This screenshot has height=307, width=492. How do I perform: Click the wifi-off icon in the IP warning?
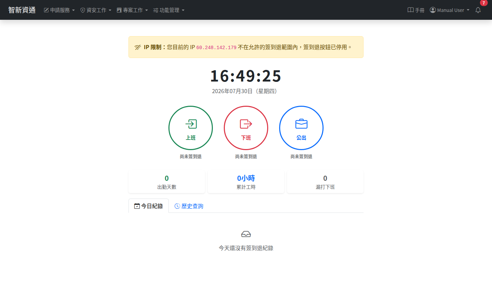click(138, 47)
